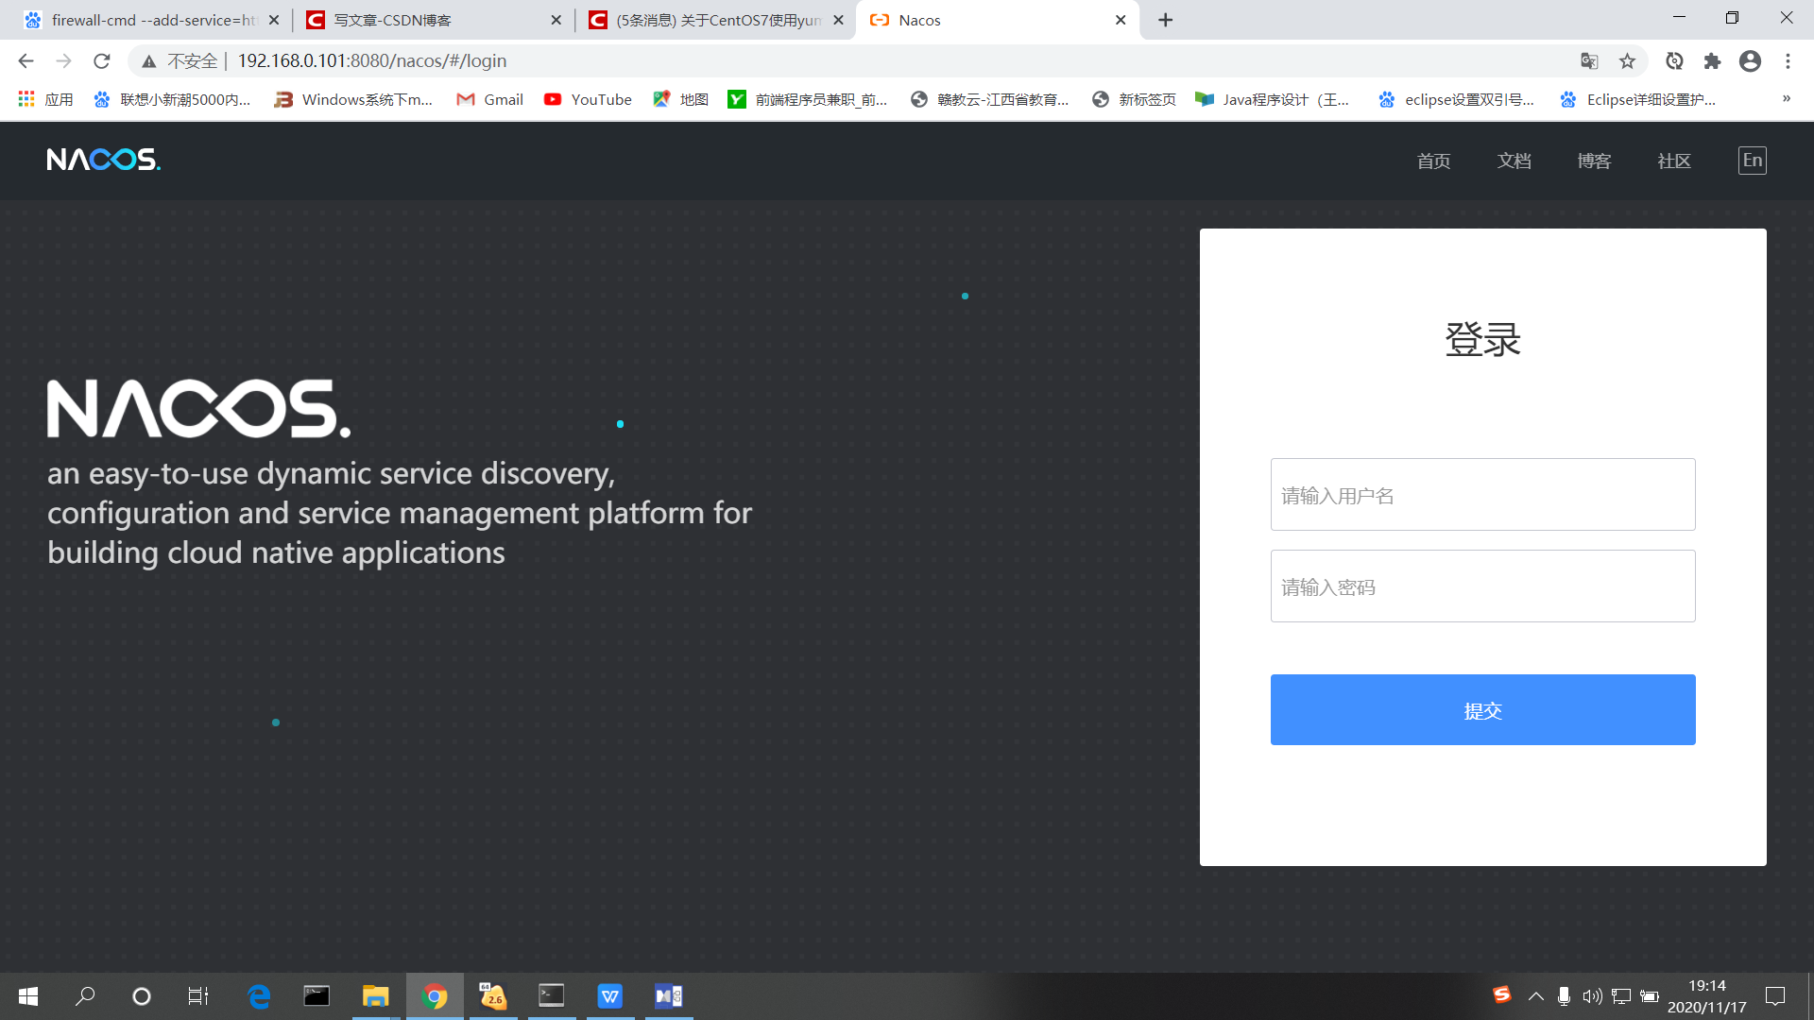Open the Windows系统下m... bookmark
1814x1020 pixels.
click(353, 99)
